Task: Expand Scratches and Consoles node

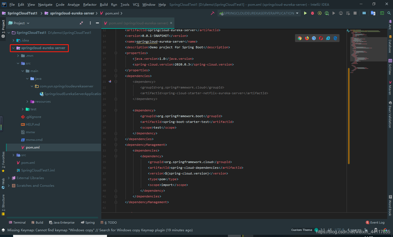Action: tap(9, 186)
